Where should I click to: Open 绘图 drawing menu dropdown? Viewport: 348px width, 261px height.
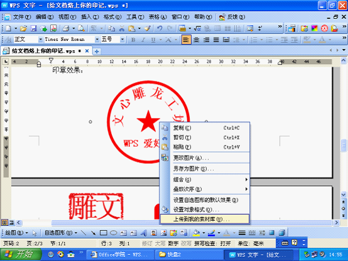pyautogui.click(x=16, y=233)
